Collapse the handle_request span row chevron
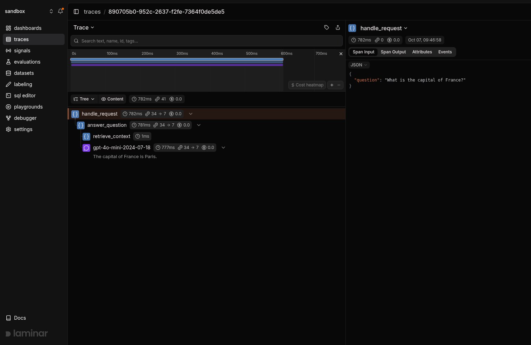Screen dimensions: 531x345 coord(191,114)
